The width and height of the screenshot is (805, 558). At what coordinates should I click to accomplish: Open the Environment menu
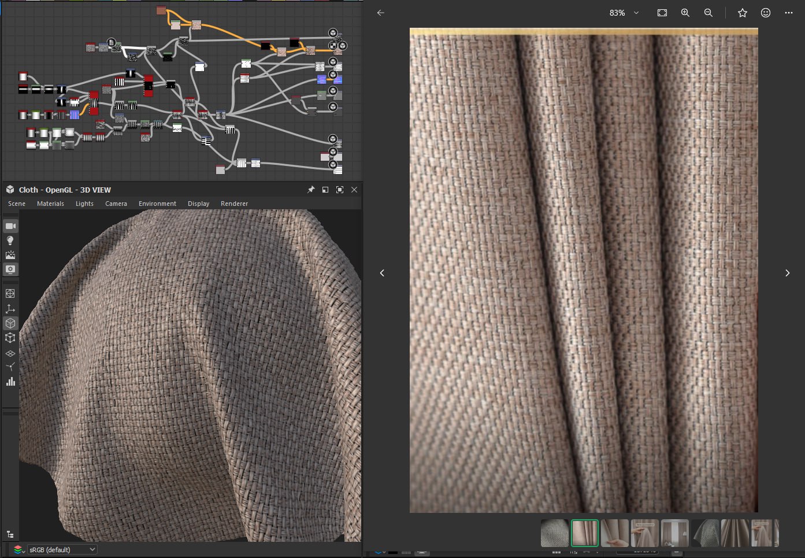(x=157, y=204)
